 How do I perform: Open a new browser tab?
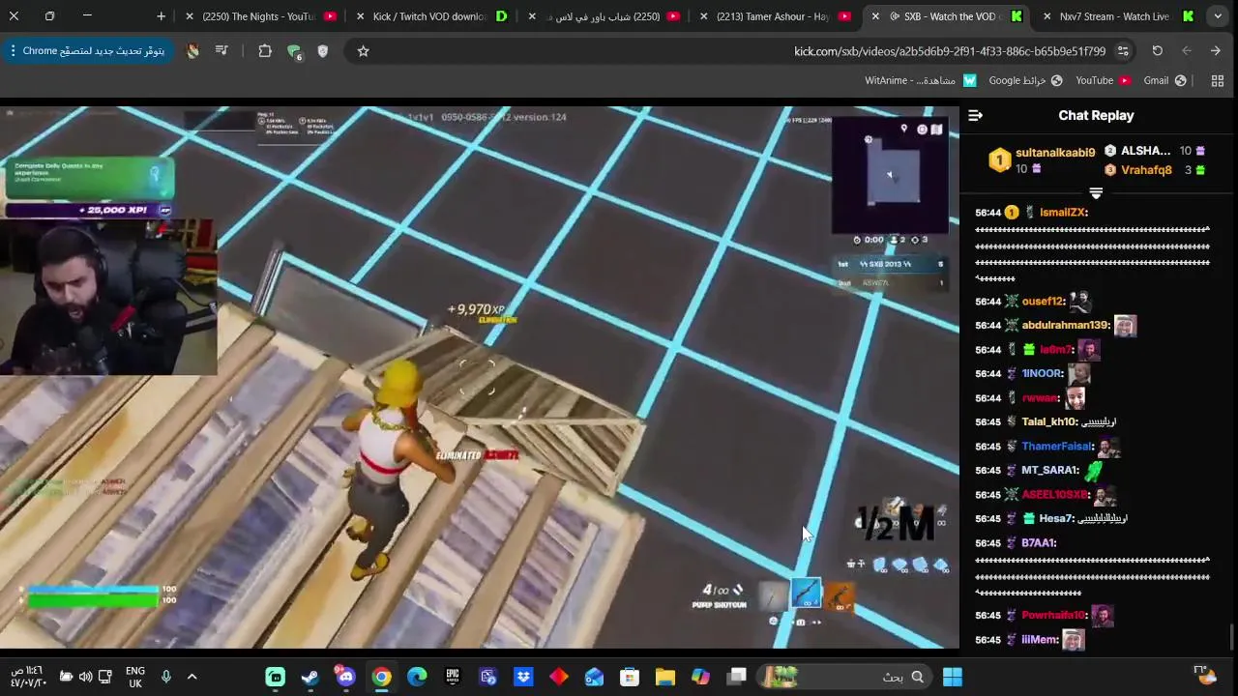161,16
